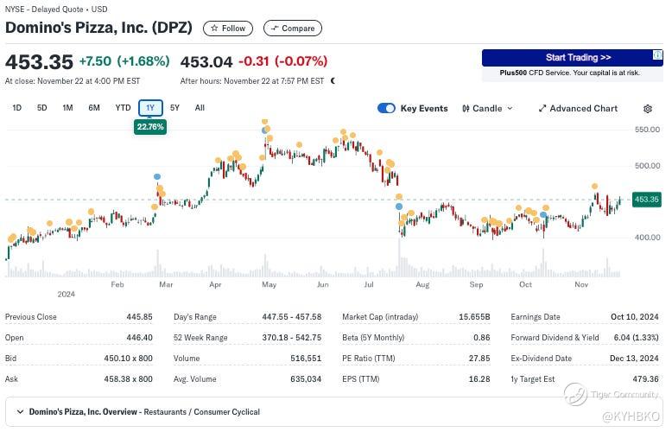672x432 pixels.
Task: Switch chart to 1M range
Action: coord(67,108)
